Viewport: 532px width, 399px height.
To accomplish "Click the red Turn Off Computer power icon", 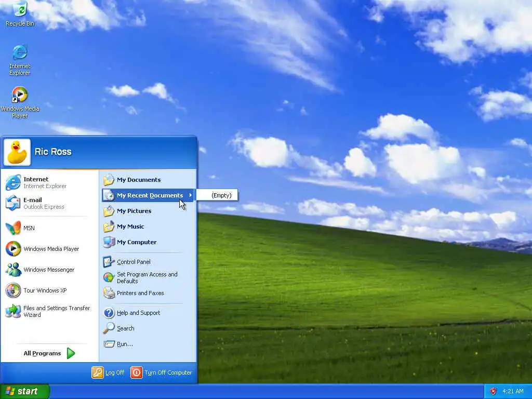I will [137, 373].
